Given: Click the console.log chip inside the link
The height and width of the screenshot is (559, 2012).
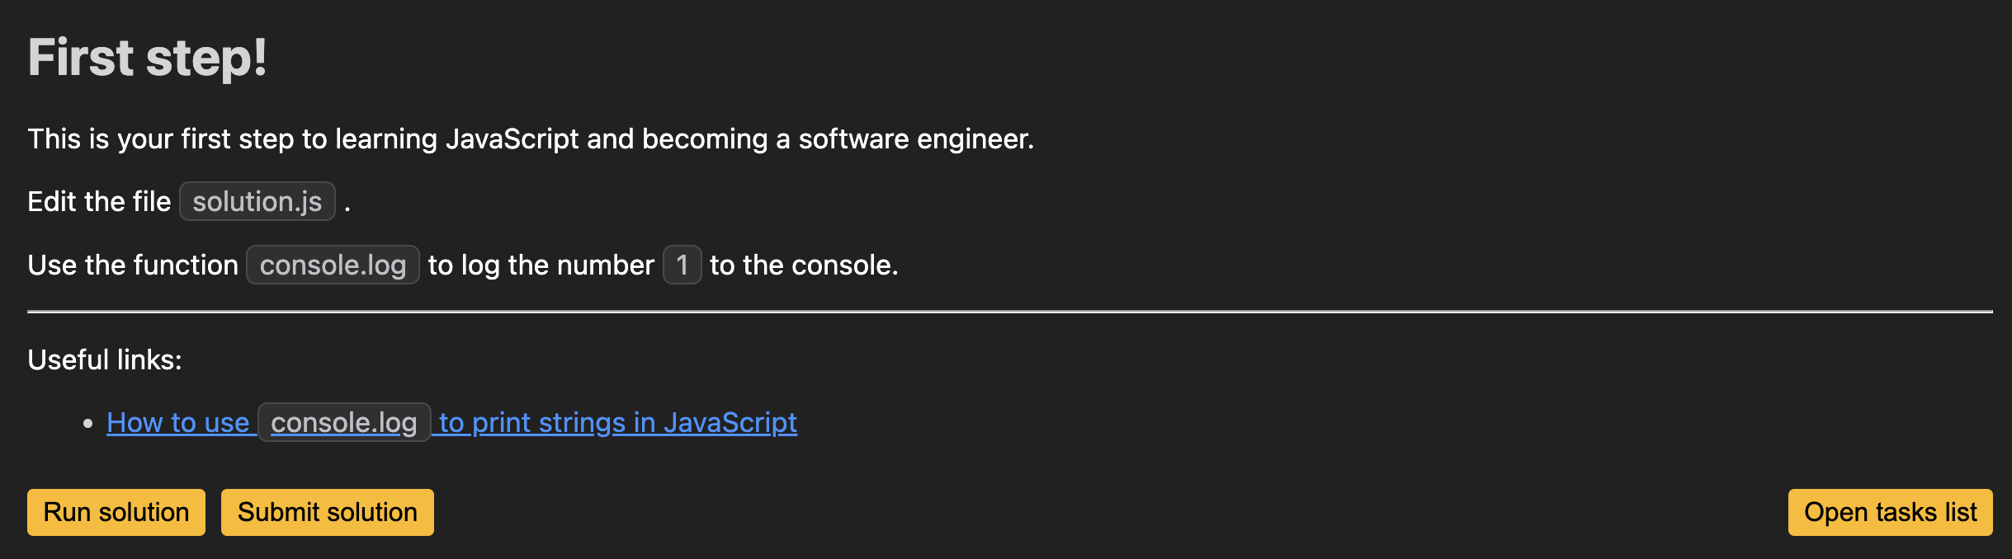Looking at the screenshot, I should tap(344, 422).
